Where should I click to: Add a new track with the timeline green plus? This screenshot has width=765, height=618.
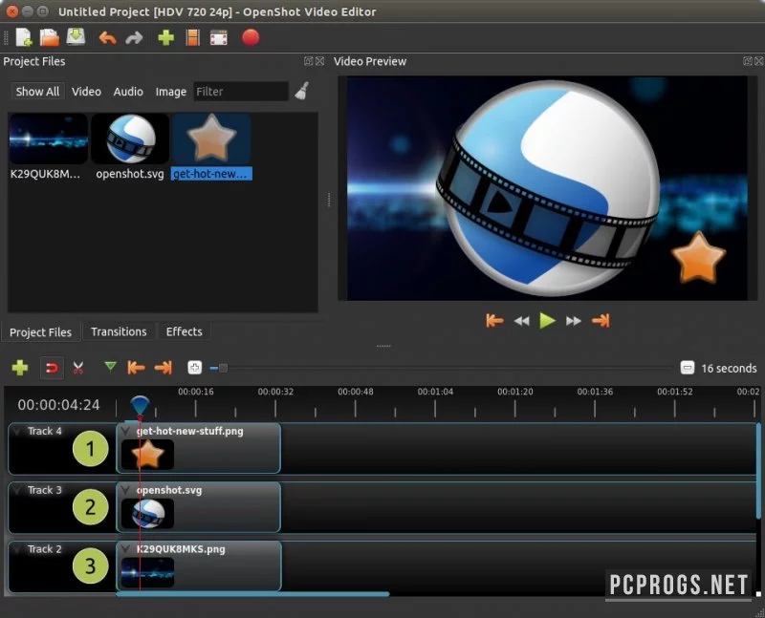point(20,368)
